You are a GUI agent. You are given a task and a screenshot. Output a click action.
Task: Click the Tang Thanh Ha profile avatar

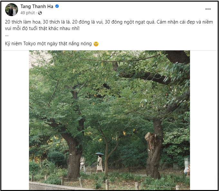coord(11,10)
